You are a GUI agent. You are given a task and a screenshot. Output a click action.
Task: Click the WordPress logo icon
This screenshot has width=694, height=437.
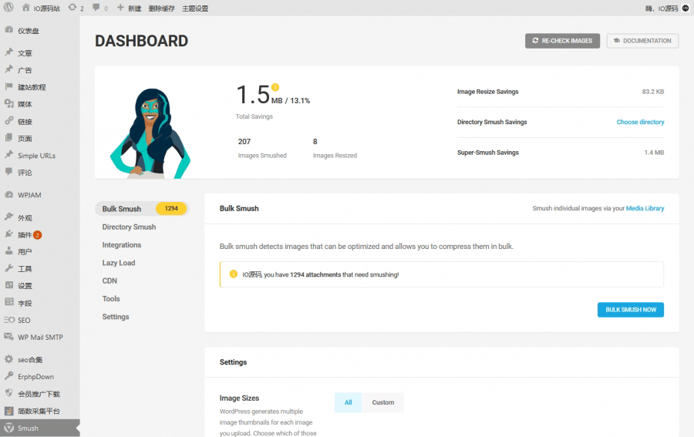tap(8, 8)
